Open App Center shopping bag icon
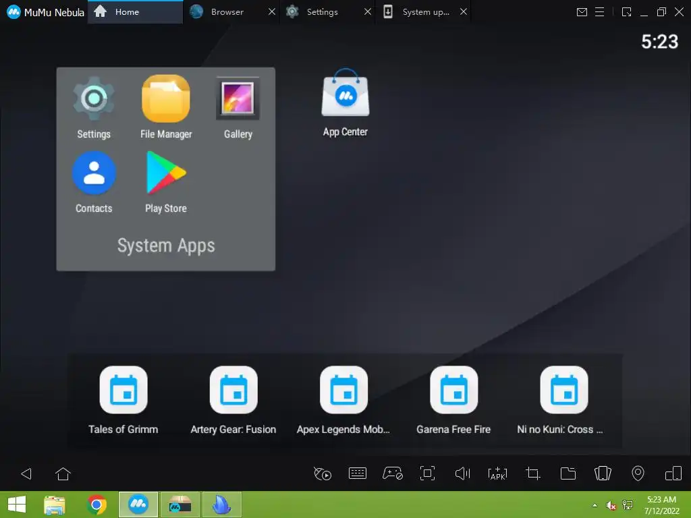The image size is (691, 518). click(345, 92)
